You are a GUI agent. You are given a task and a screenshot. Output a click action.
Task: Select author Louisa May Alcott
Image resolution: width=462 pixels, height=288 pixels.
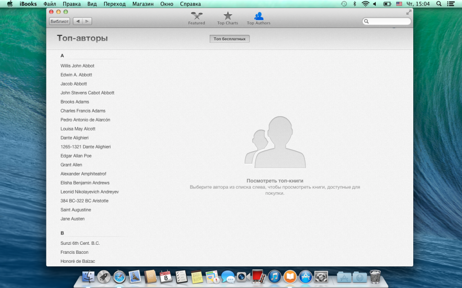(78, 129)
